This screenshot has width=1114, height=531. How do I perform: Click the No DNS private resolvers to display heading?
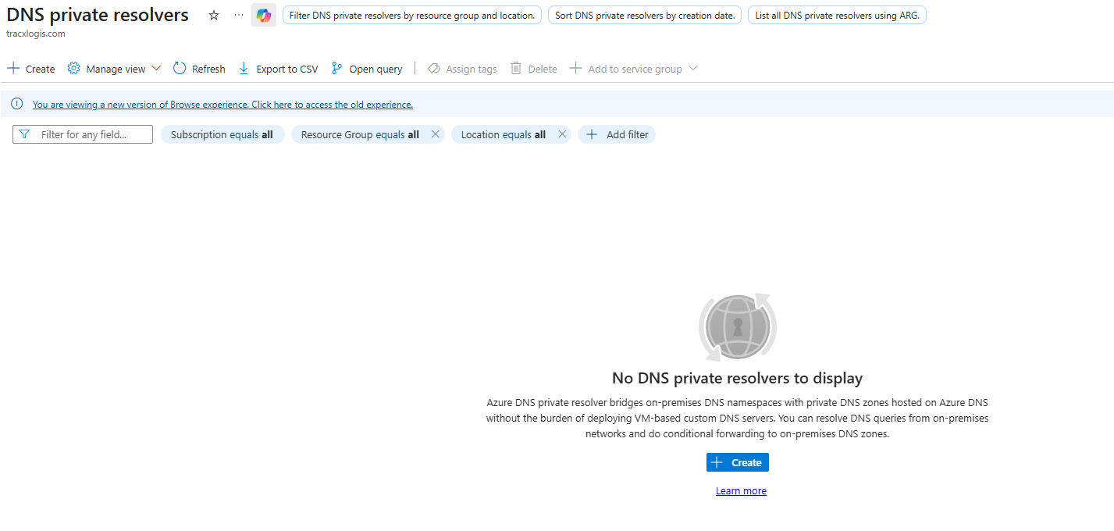[x=737, y=378]
